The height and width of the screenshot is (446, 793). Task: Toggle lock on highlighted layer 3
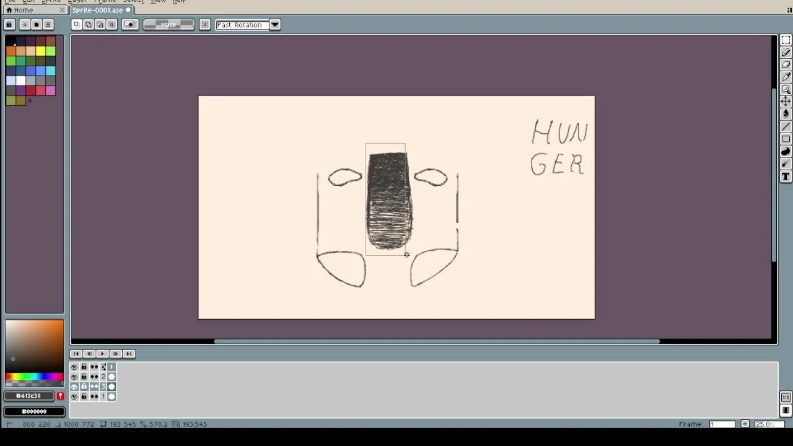pos(84,387)
